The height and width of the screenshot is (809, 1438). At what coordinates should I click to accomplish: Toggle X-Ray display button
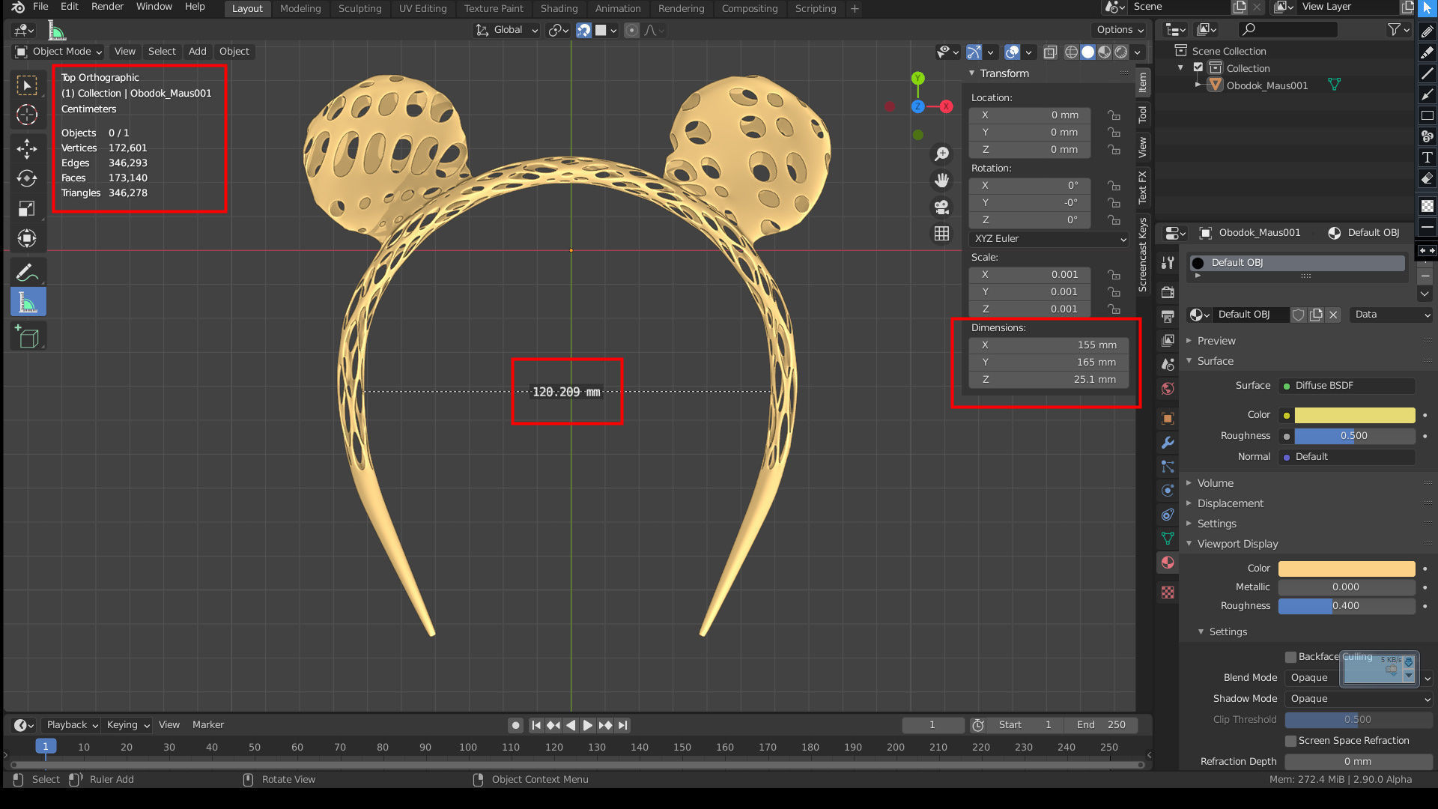[x=1050, y=52]
